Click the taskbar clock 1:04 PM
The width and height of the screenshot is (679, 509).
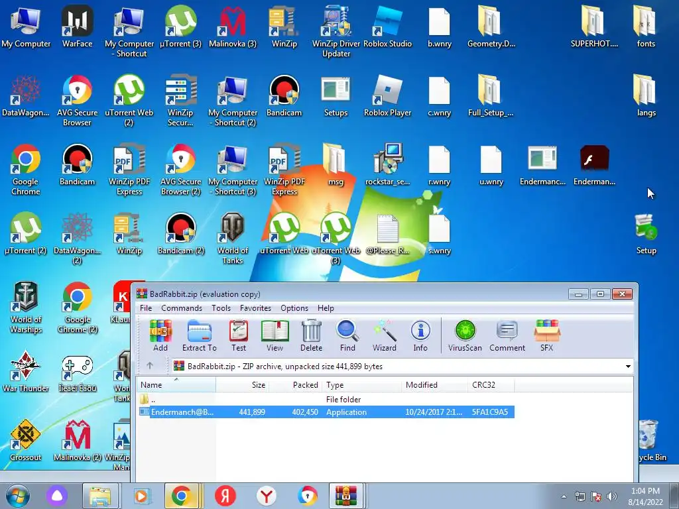645,496
